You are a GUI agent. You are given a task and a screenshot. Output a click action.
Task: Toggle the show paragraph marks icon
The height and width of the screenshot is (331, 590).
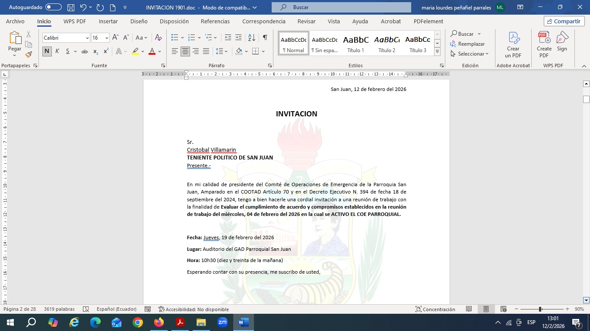coord(265,38)
